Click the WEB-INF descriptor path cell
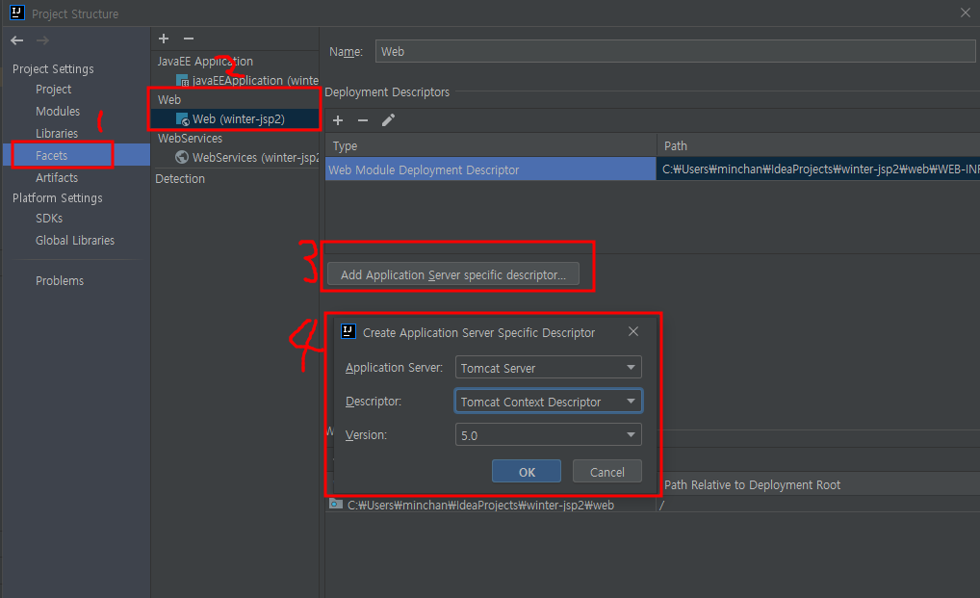This screenshot has height=598, width=980. 818,169
